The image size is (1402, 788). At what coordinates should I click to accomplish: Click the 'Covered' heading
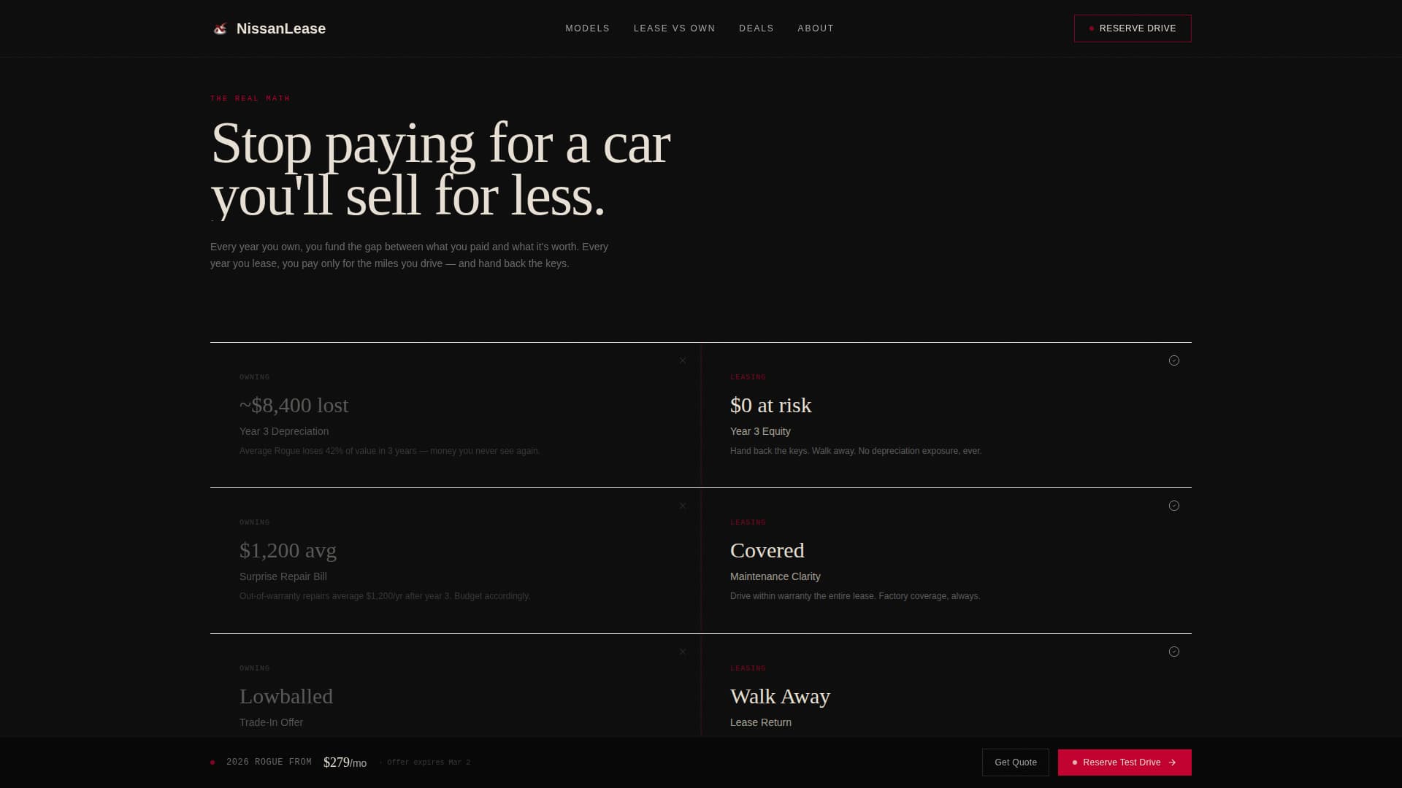pyautogui.click(x=767, y=550)
